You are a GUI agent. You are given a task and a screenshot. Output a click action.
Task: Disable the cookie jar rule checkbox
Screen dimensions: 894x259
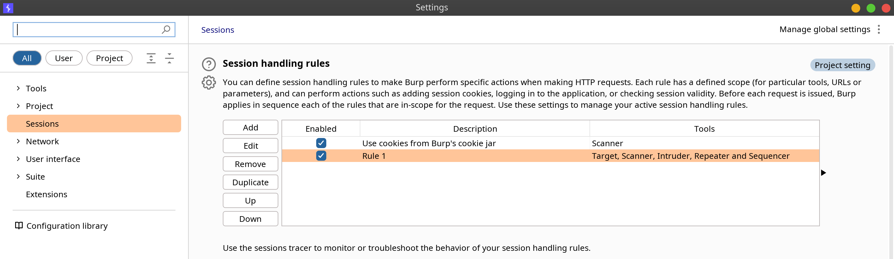[x=321, y=143]
